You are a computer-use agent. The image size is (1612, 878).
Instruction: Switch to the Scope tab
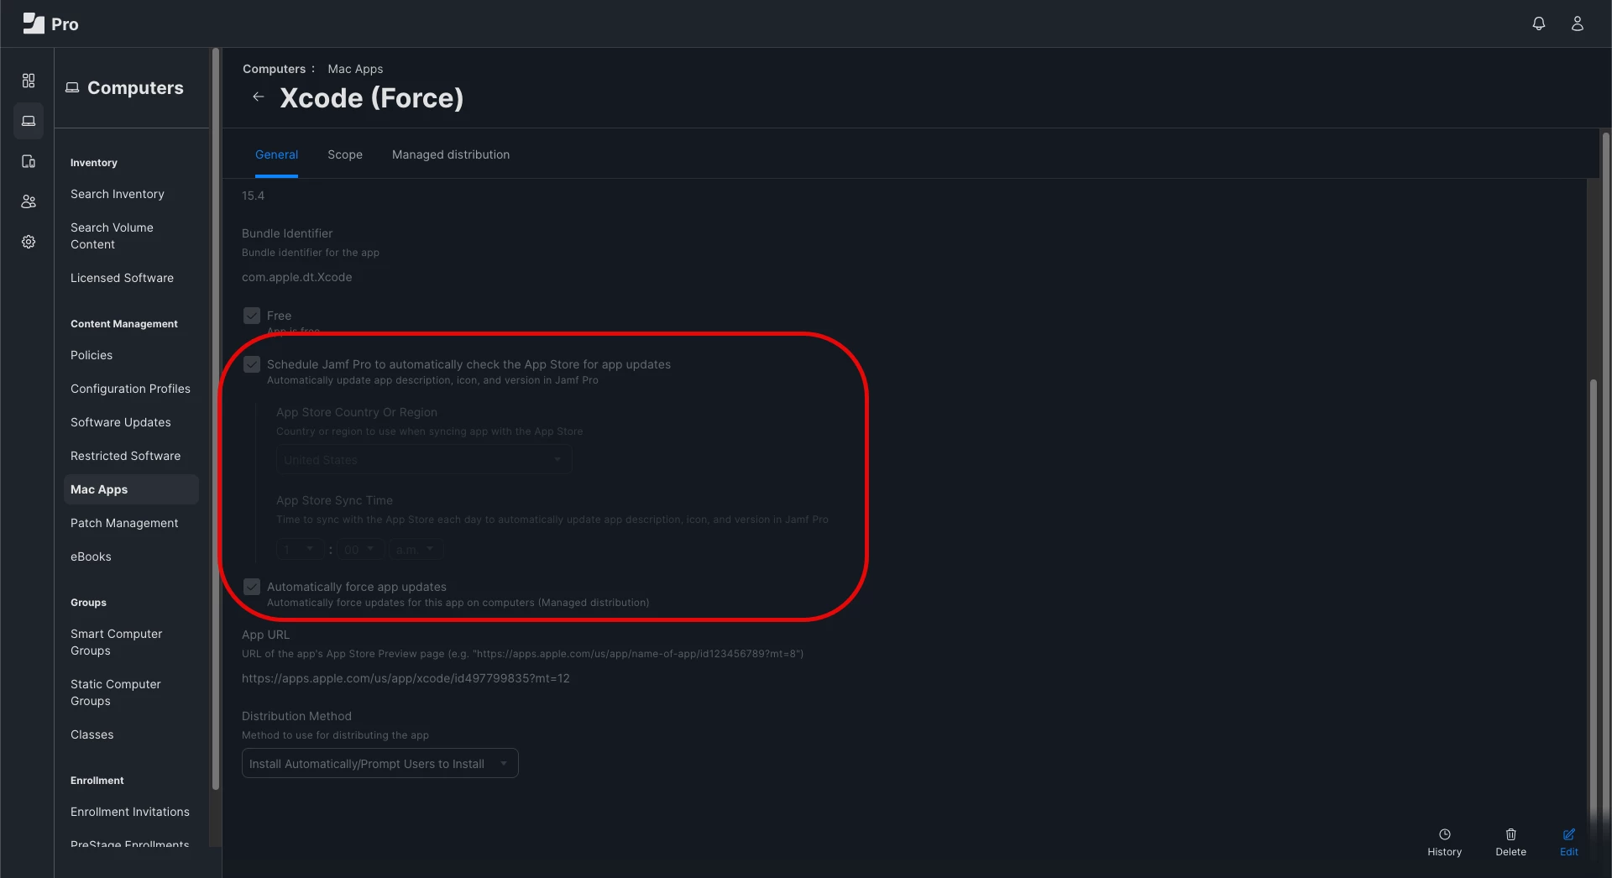tap(345, 154)
